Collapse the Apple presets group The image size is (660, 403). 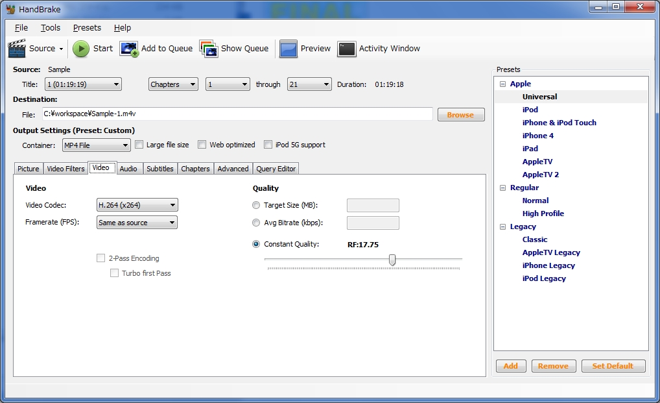tap(502, 84)
